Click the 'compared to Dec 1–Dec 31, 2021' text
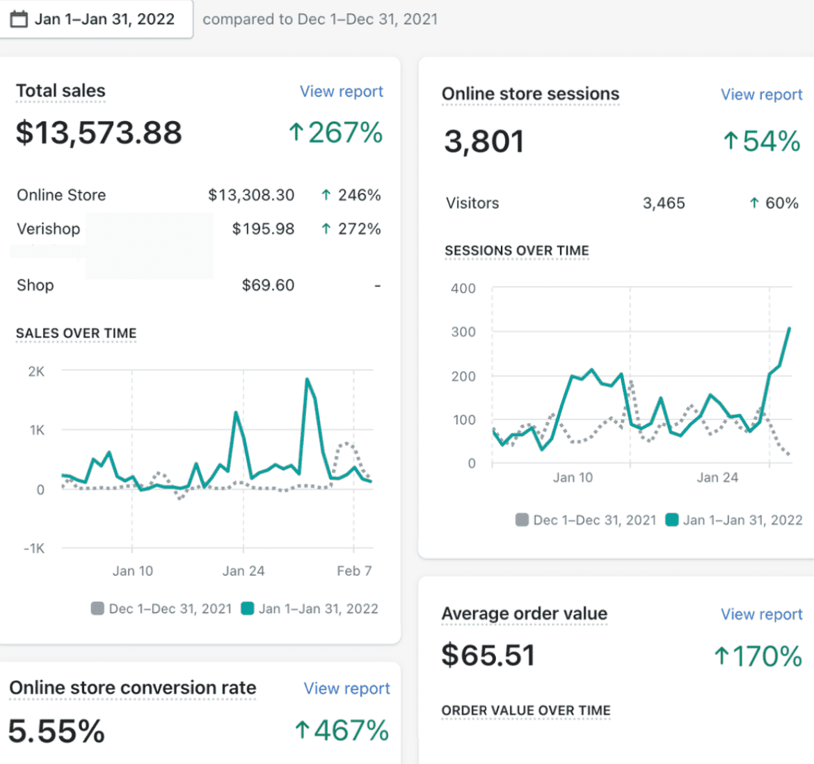Viewport: 814px width, 764px height. [320, 20]
